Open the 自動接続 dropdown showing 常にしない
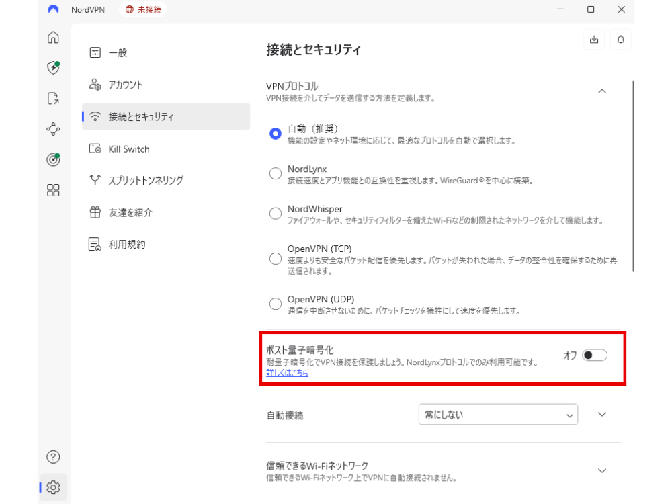This screenshot has height=504, width=672. [497, 415]
